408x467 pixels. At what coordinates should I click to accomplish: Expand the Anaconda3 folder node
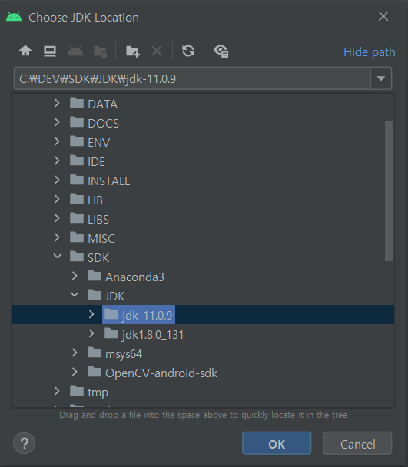pyautogui.click(x=75, y=276)
